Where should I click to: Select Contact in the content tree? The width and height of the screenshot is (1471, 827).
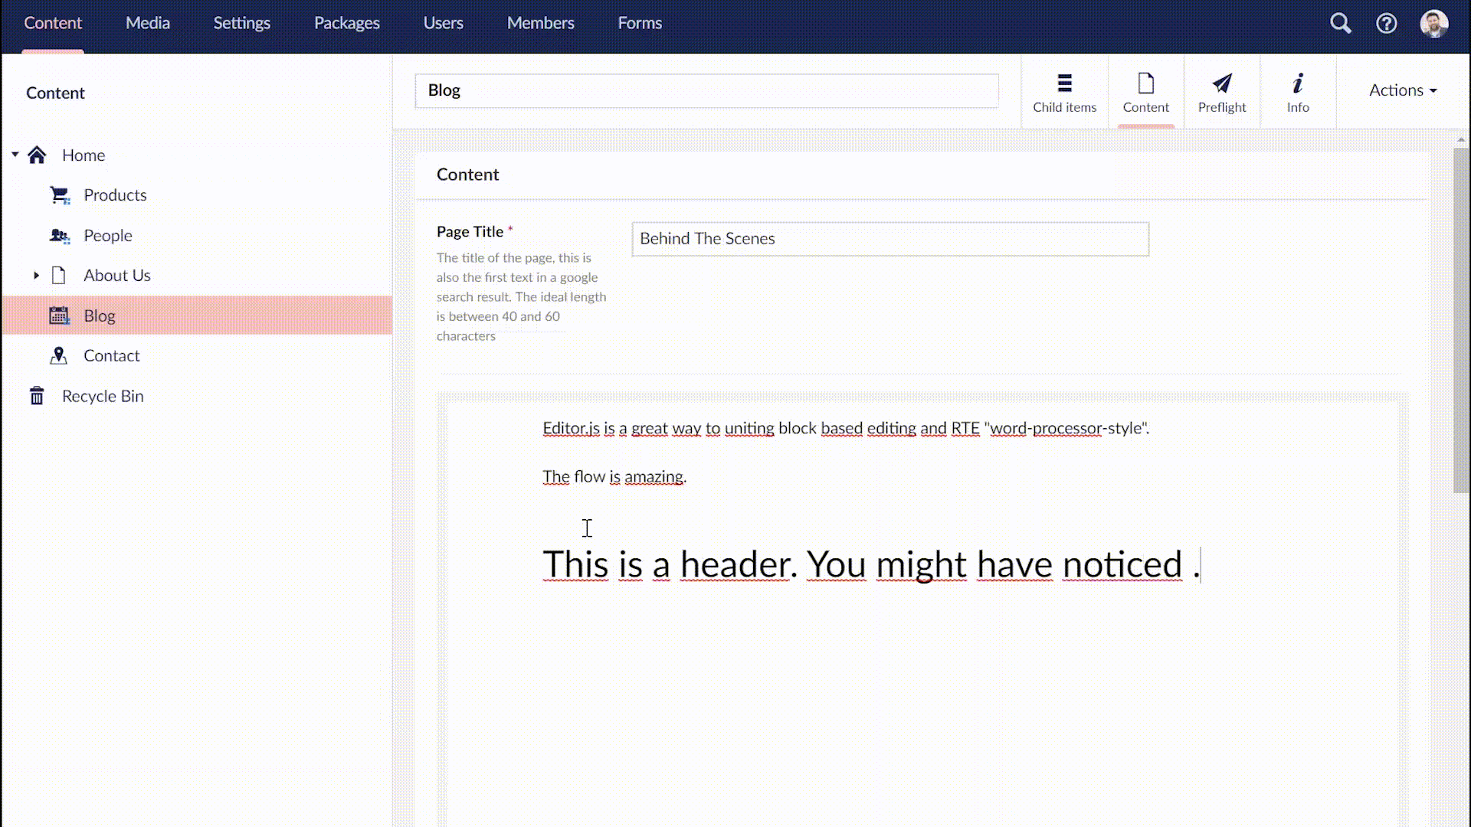(112, 355)
